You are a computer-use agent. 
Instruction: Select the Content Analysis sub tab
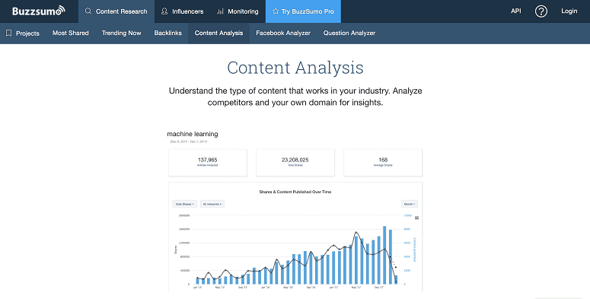pyautogui.click(x=218, y=33)
